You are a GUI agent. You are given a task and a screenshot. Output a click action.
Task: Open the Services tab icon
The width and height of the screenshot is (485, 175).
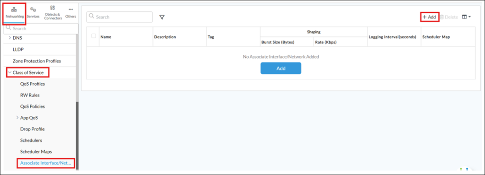click(33, 10)
